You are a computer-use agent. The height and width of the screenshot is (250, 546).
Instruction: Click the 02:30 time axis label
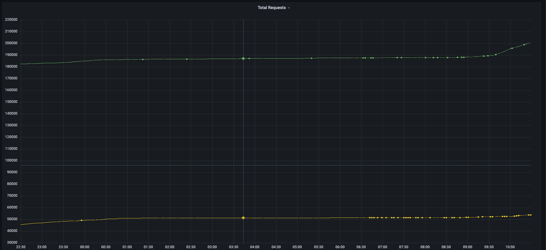pyautogui.click(x=191, y=247)
